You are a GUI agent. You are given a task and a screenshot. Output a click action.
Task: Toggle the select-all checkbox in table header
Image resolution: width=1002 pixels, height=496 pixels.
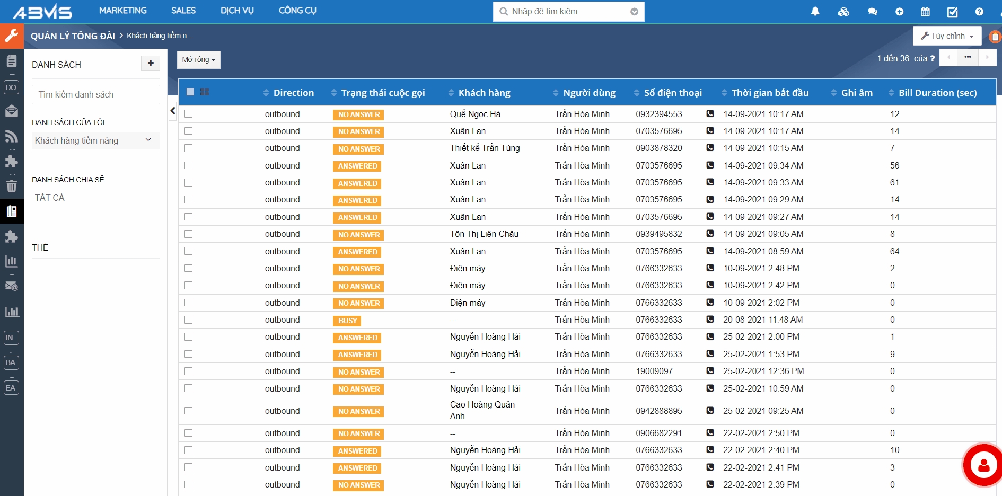pos(190,92)
